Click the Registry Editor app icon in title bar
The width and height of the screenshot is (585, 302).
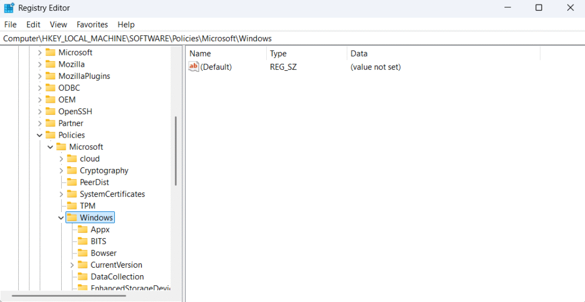click(x=9, y=8)
